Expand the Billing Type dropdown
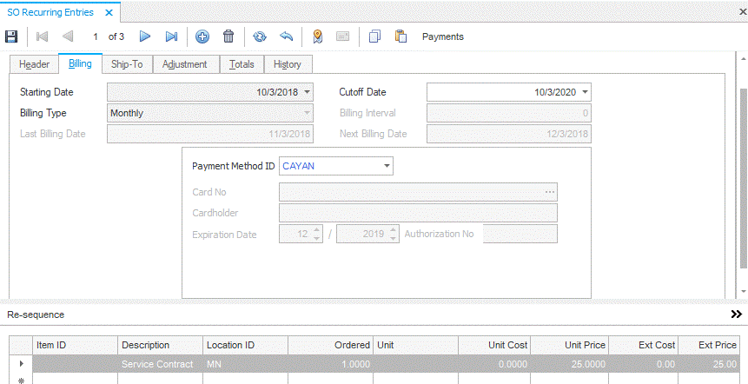Viewport: 748px width, 384px height. 307,114
